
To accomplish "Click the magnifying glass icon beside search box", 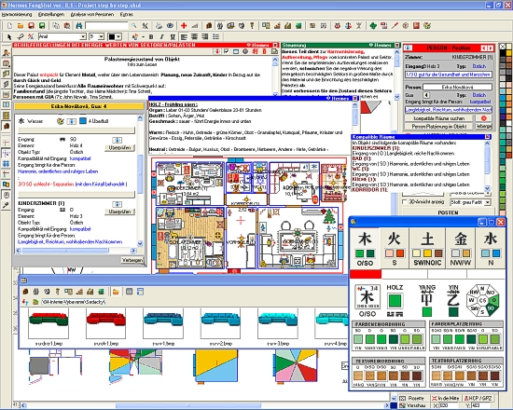I will coord(134,25).
